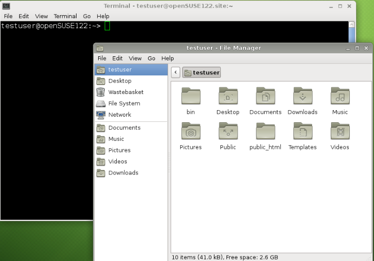This screenshot has height=261, width=374.
Task: Close the File Manager window
Action: [x=366, y=48]
